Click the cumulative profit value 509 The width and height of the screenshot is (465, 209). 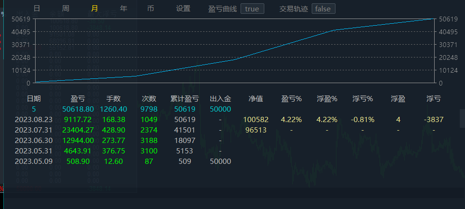[x=185, y=161]
